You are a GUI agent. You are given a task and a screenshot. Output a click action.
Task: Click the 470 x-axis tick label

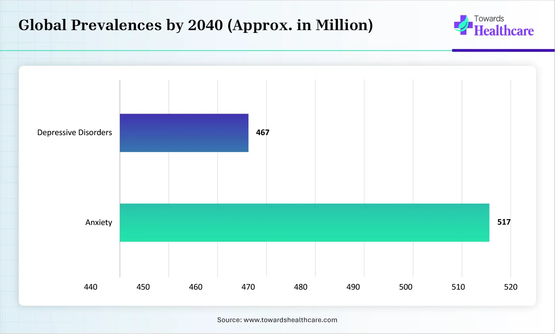point(248,287)
